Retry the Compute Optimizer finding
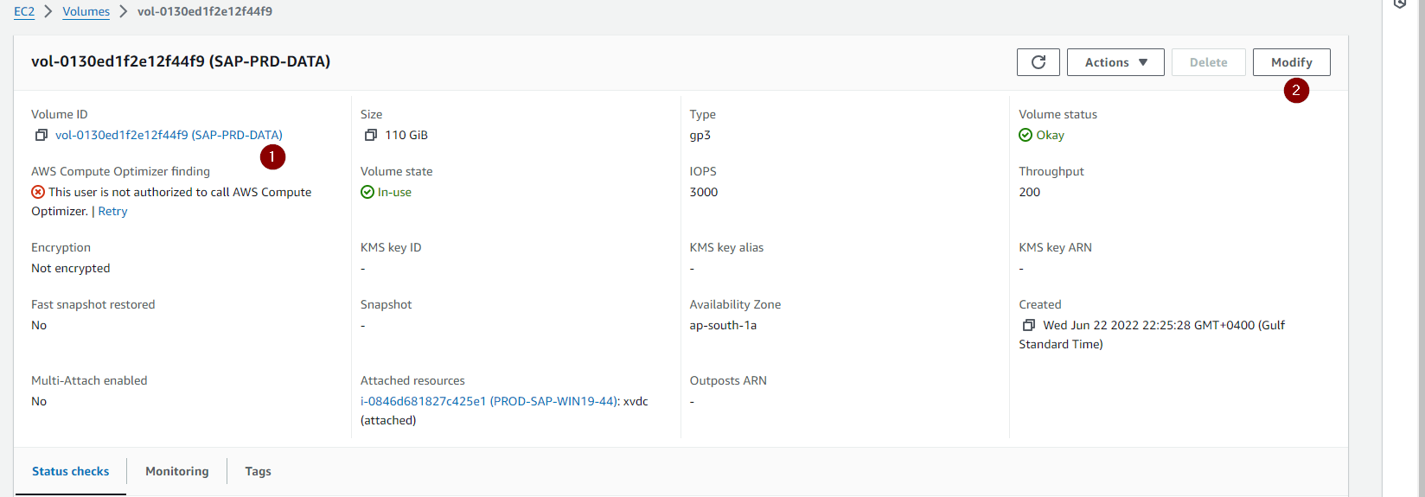The height and width of the screenshot is (497, 1425). point(112,211)
